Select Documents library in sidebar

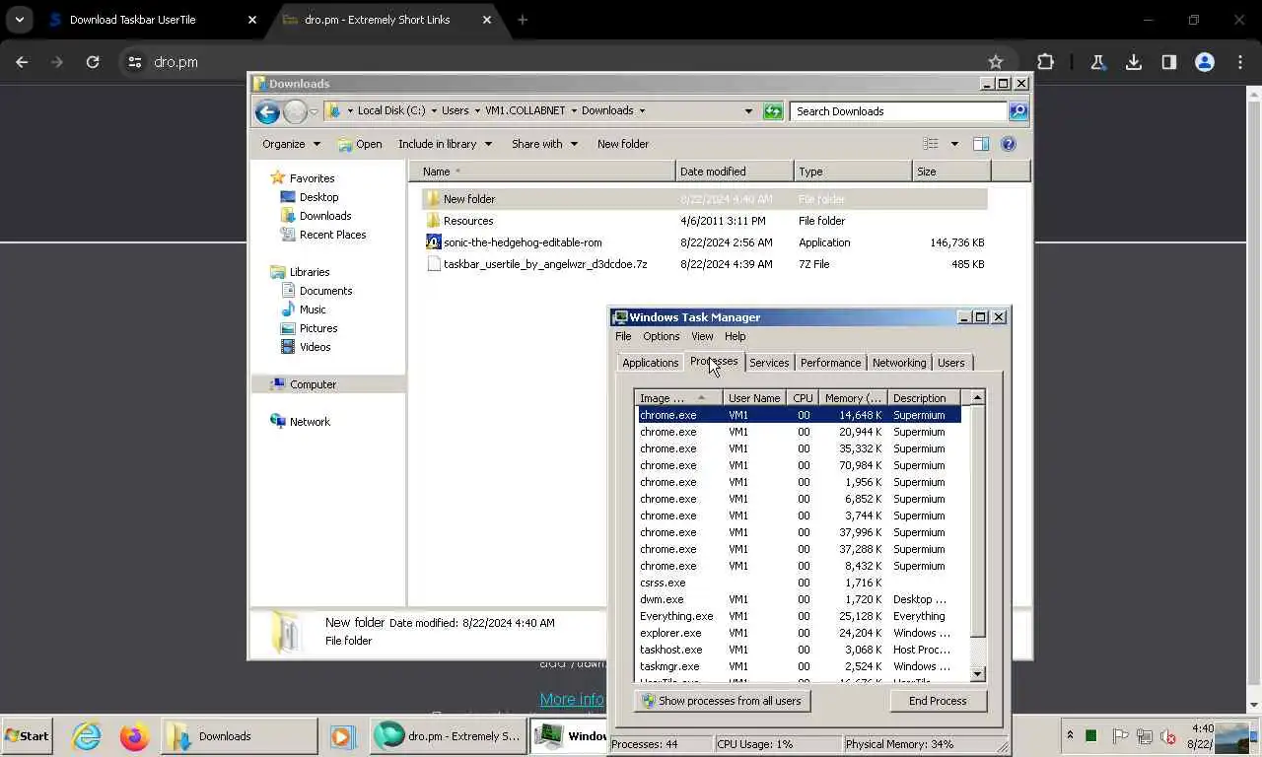point(325,291)
